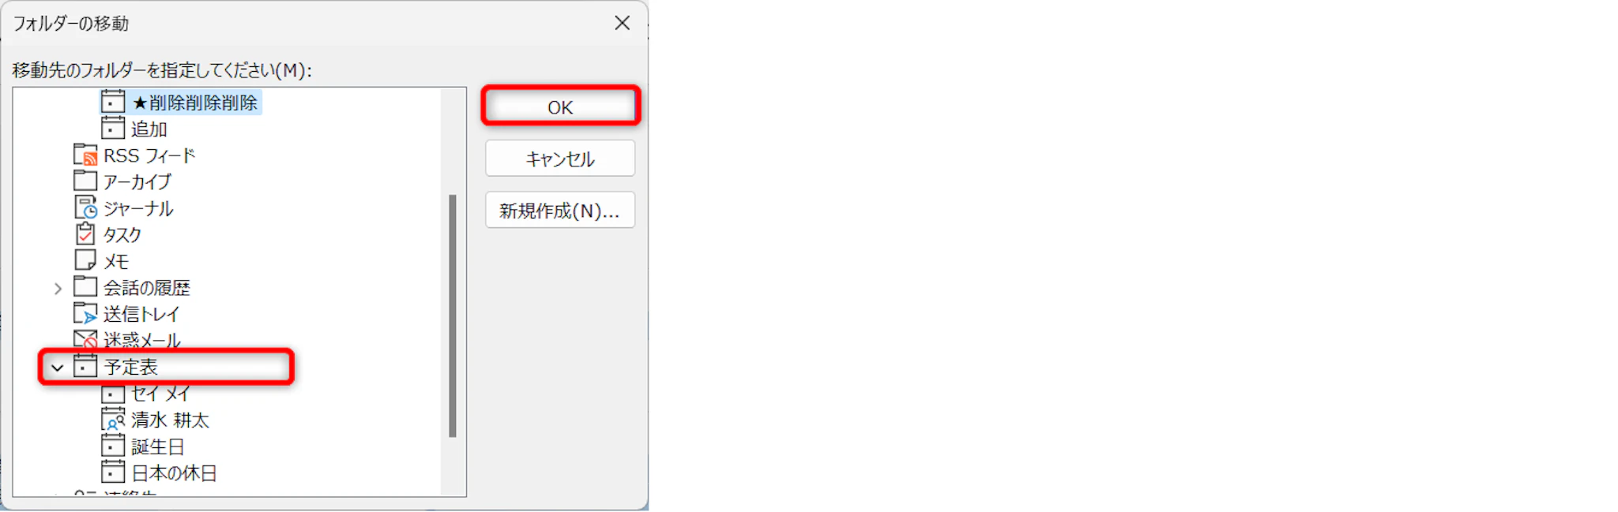The height and width of the screenshot is (512, 1618).
Task: Open 新規作成(N)... to create folder
Action: coord(560,210)
